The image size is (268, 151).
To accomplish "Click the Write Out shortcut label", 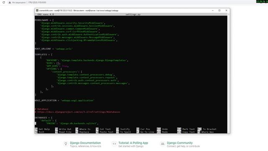I will (65, 129).
